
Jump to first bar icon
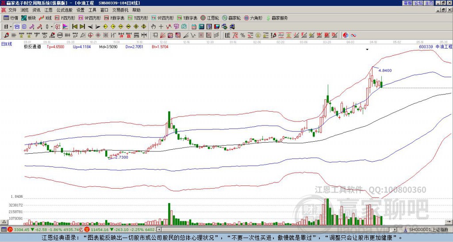(75, 26)
